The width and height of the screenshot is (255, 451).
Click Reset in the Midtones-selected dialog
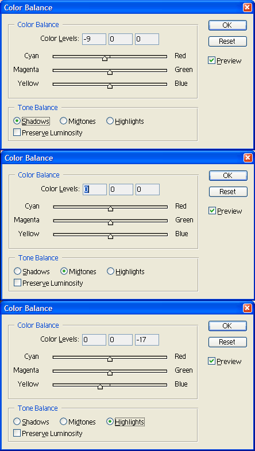click(228, 192)
